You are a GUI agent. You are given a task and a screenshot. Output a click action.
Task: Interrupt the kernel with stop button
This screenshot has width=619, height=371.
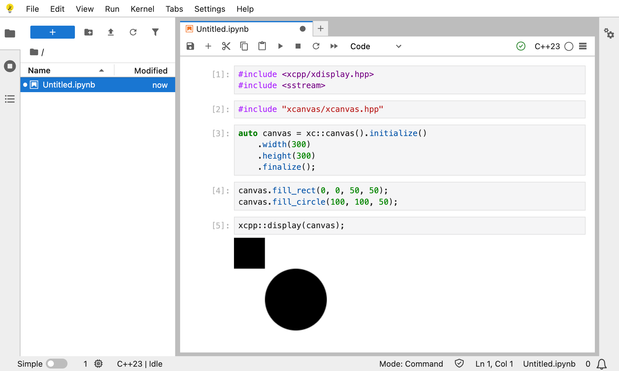[298, 46]
